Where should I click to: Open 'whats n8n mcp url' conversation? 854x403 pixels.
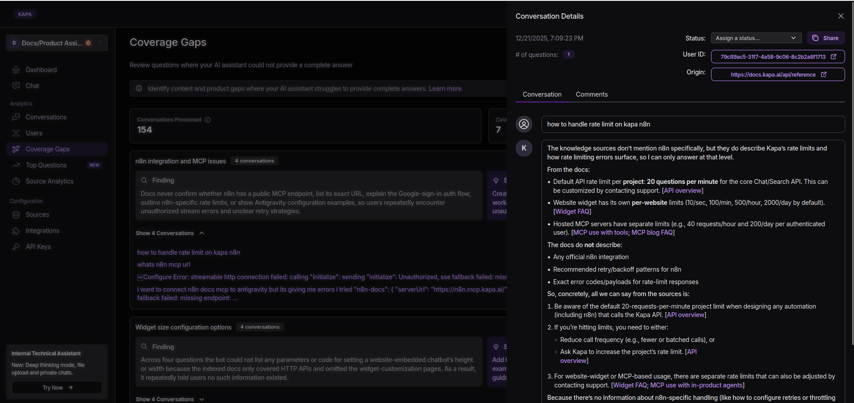[163, 265]
